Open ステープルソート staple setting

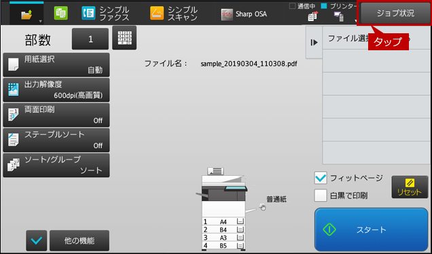tap(56, 140)
